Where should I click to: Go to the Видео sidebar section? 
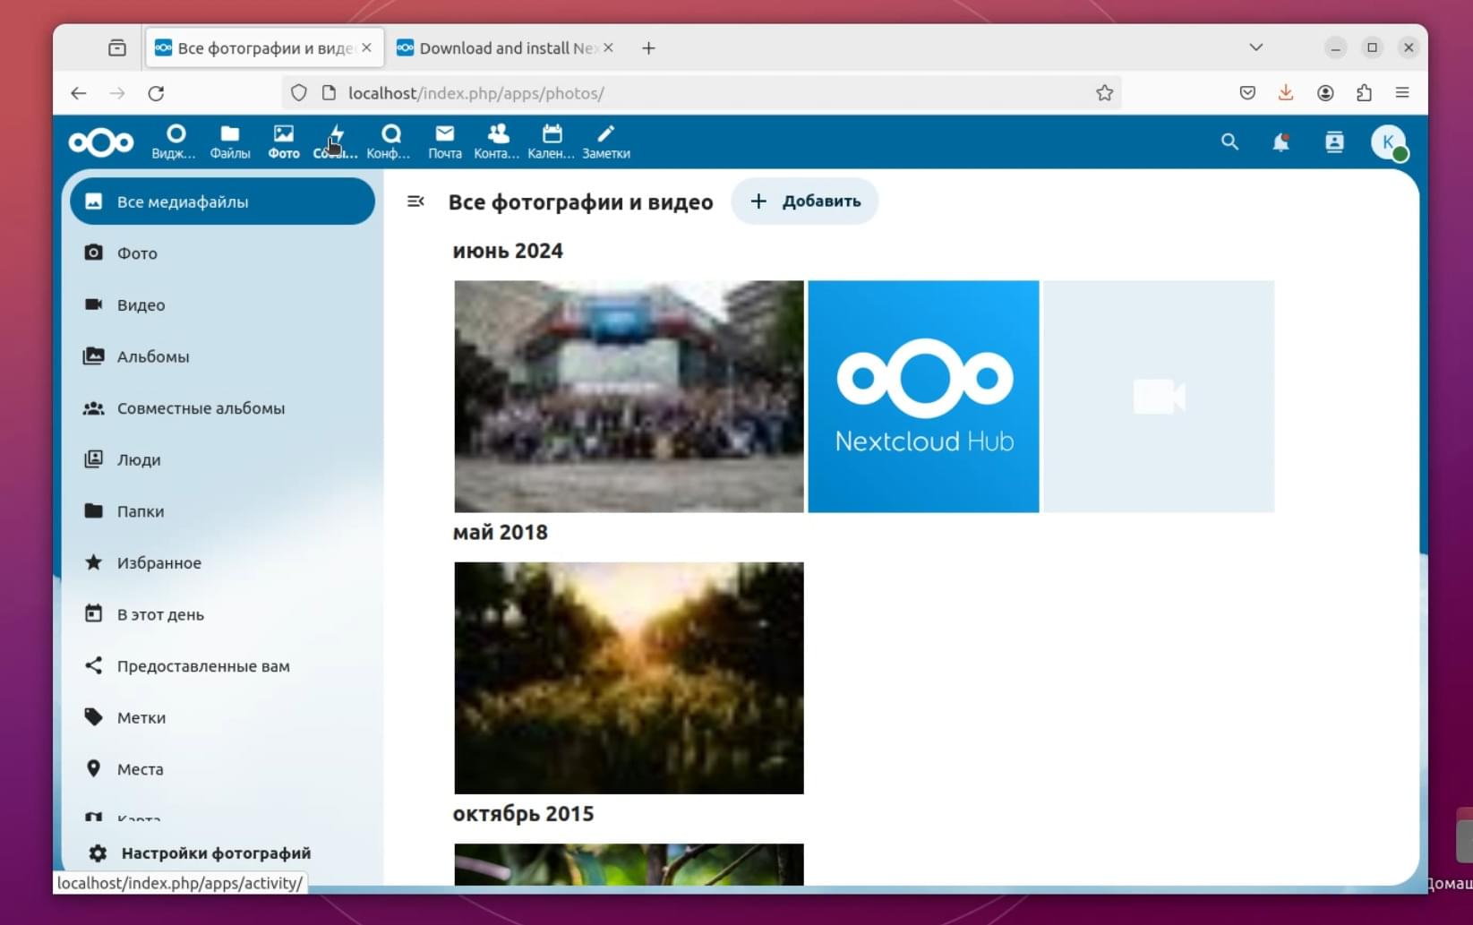point(222,304)
